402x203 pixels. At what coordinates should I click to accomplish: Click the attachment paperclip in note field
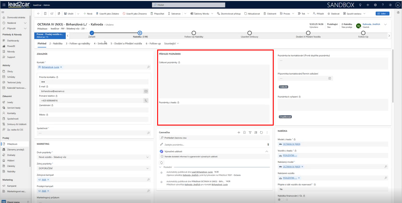pos(268,144)
